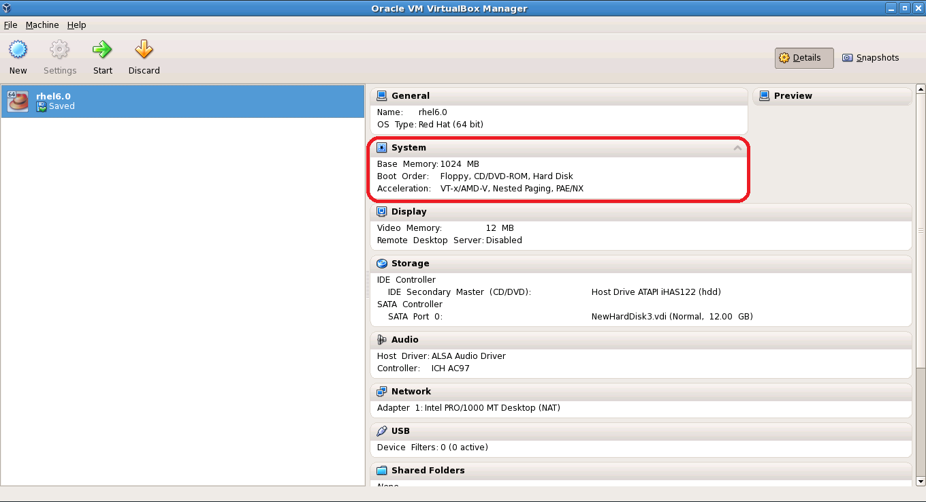Click the General section icon
The image size is (926, 502).
point(381,96)
